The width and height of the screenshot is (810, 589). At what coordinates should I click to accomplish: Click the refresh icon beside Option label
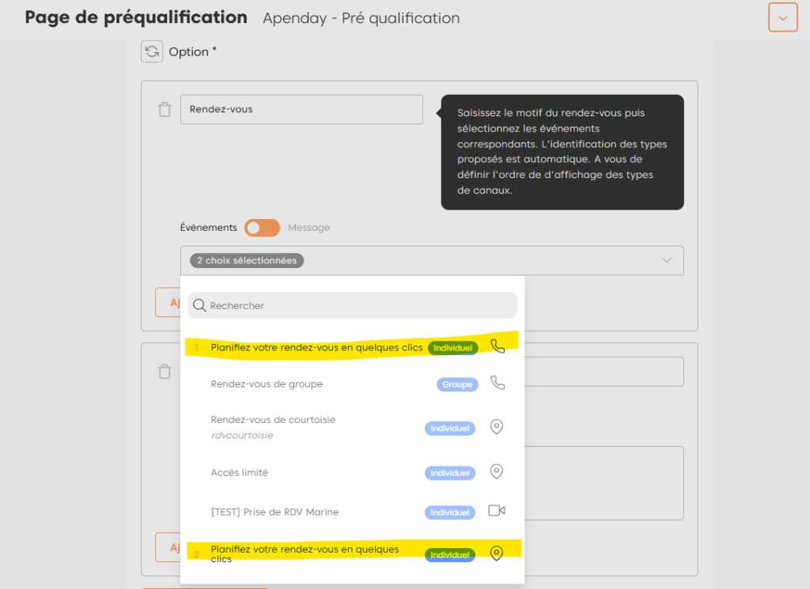point(152,51)
